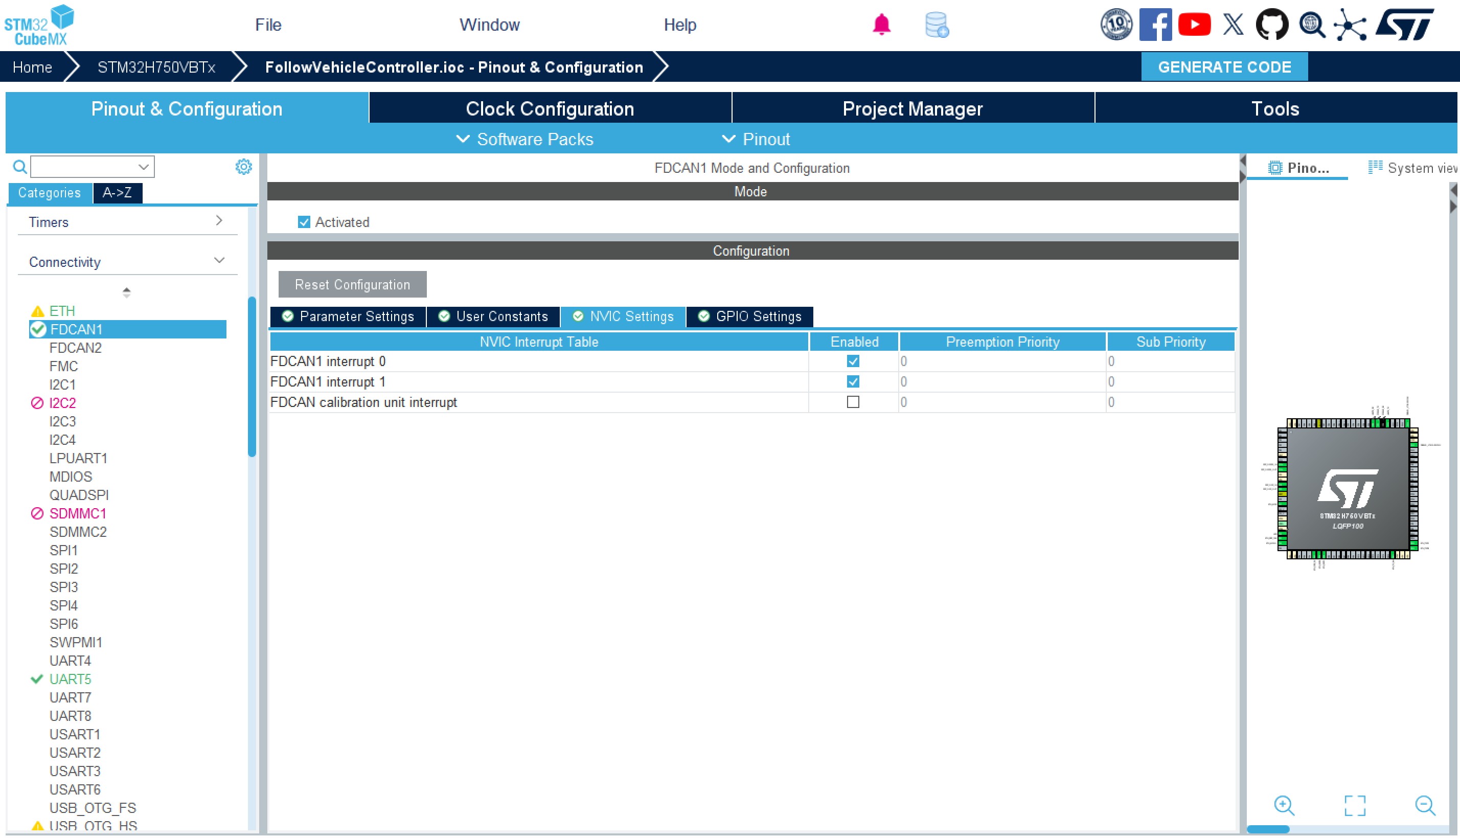Click the peripheral list vertical scrollbar
The image size is (1460, 838).
pyautogui.click(x=252, y=377)
